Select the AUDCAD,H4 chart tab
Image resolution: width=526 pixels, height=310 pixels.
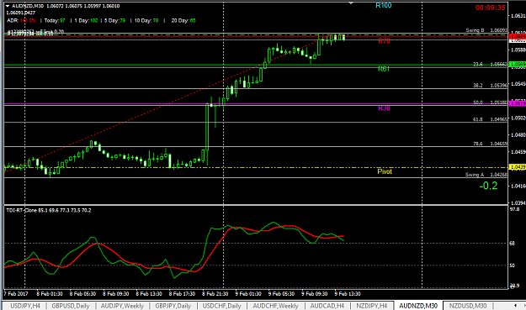(x=327, y=306)
